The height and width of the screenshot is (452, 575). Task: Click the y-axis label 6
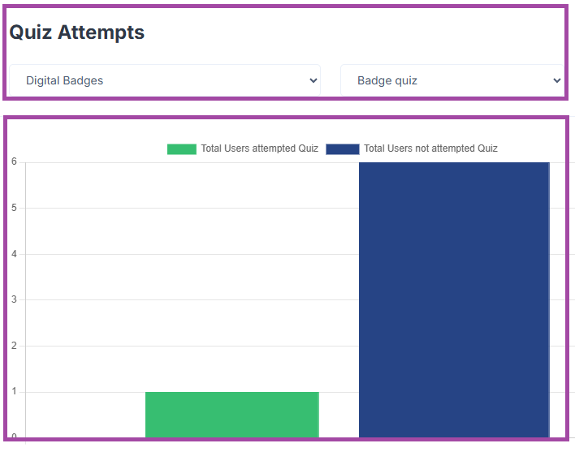tap(14, 161)
